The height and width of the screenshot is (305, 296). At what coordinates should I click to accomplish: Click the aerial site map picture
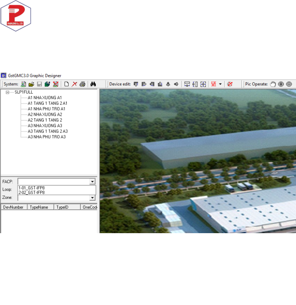(x=198, y=161)
